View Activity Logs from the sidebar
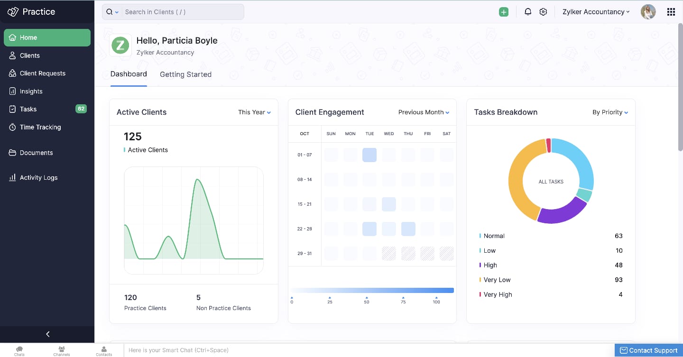The image size is (683, 357). click(38, 177)
